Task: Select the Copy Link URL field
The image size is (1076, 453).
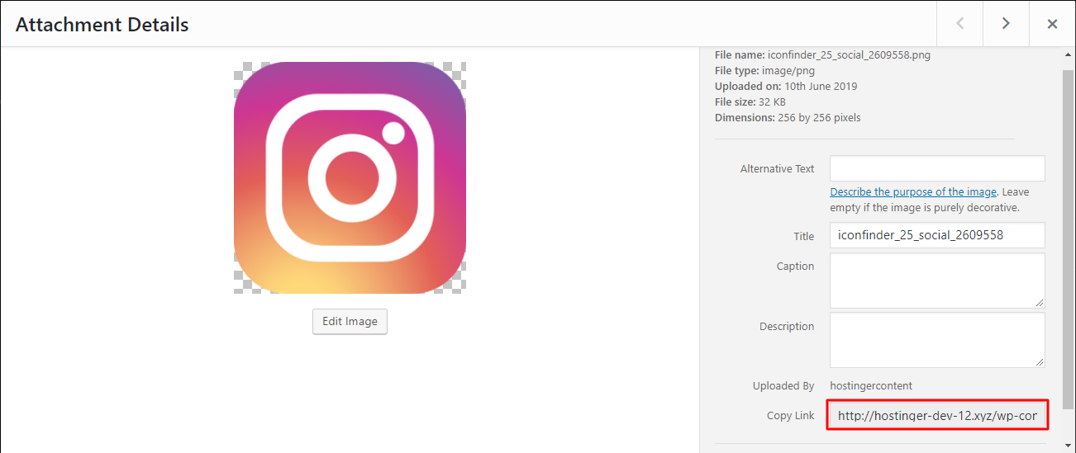Action: 937,416
